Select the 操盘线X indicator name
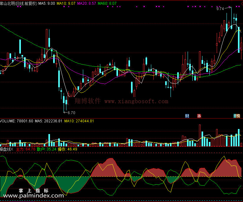Viewport: 243px width, 202px height. pyautogui.click(x=7, y=149)
